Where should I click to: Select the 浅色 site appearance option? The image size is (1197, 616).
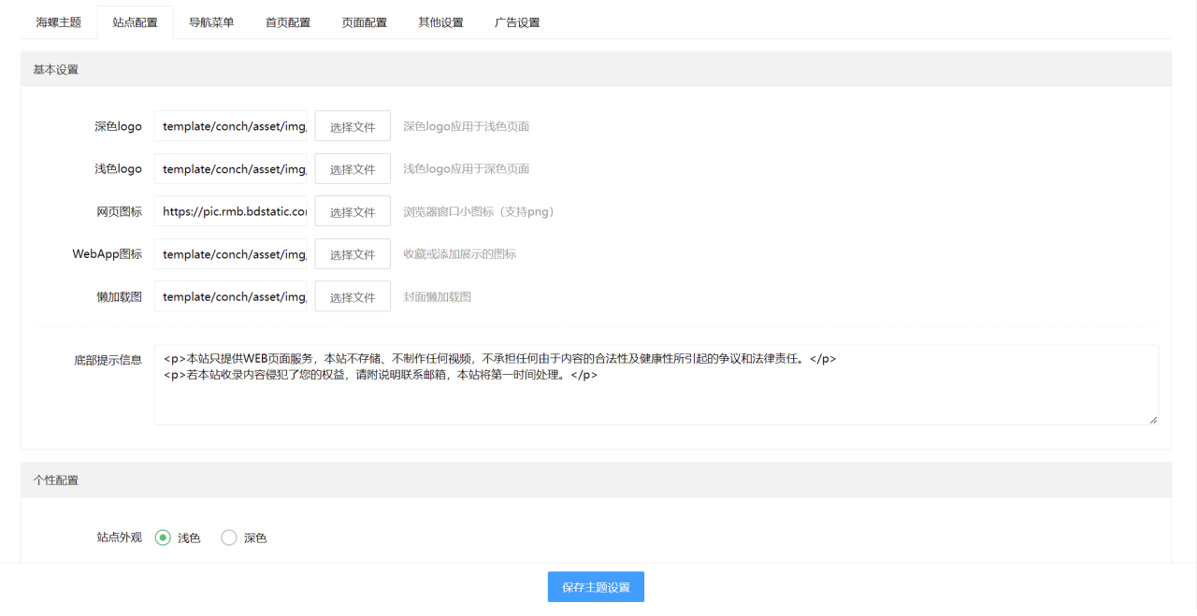pos(165,537)
